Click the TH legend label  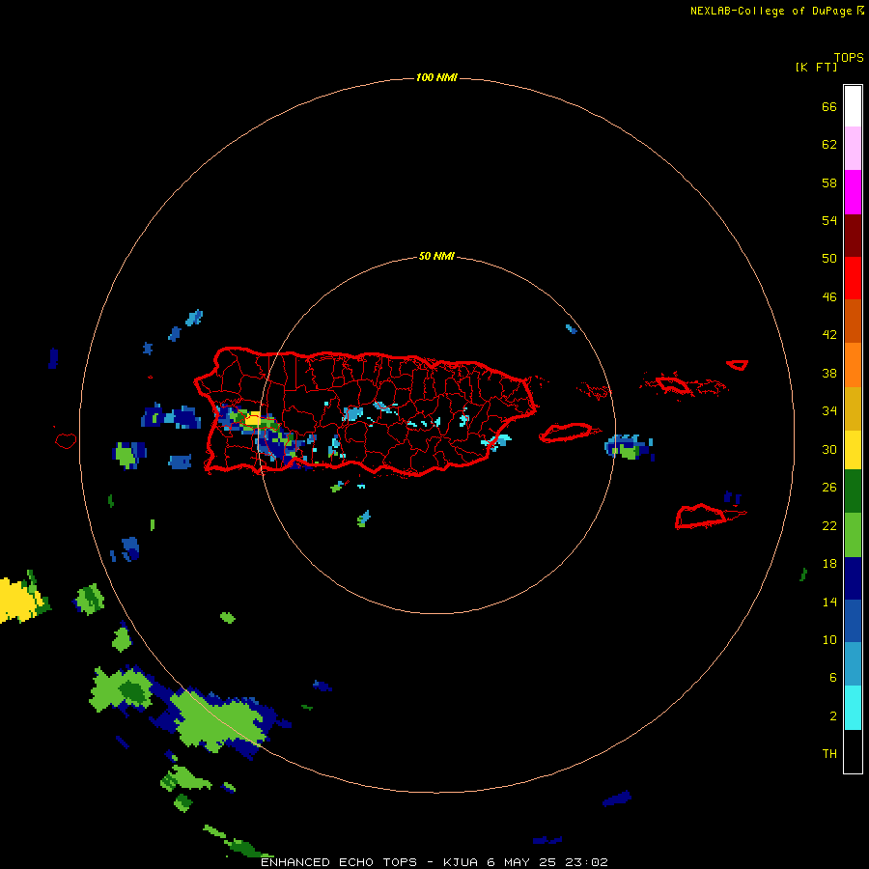[x=829, y=754]
